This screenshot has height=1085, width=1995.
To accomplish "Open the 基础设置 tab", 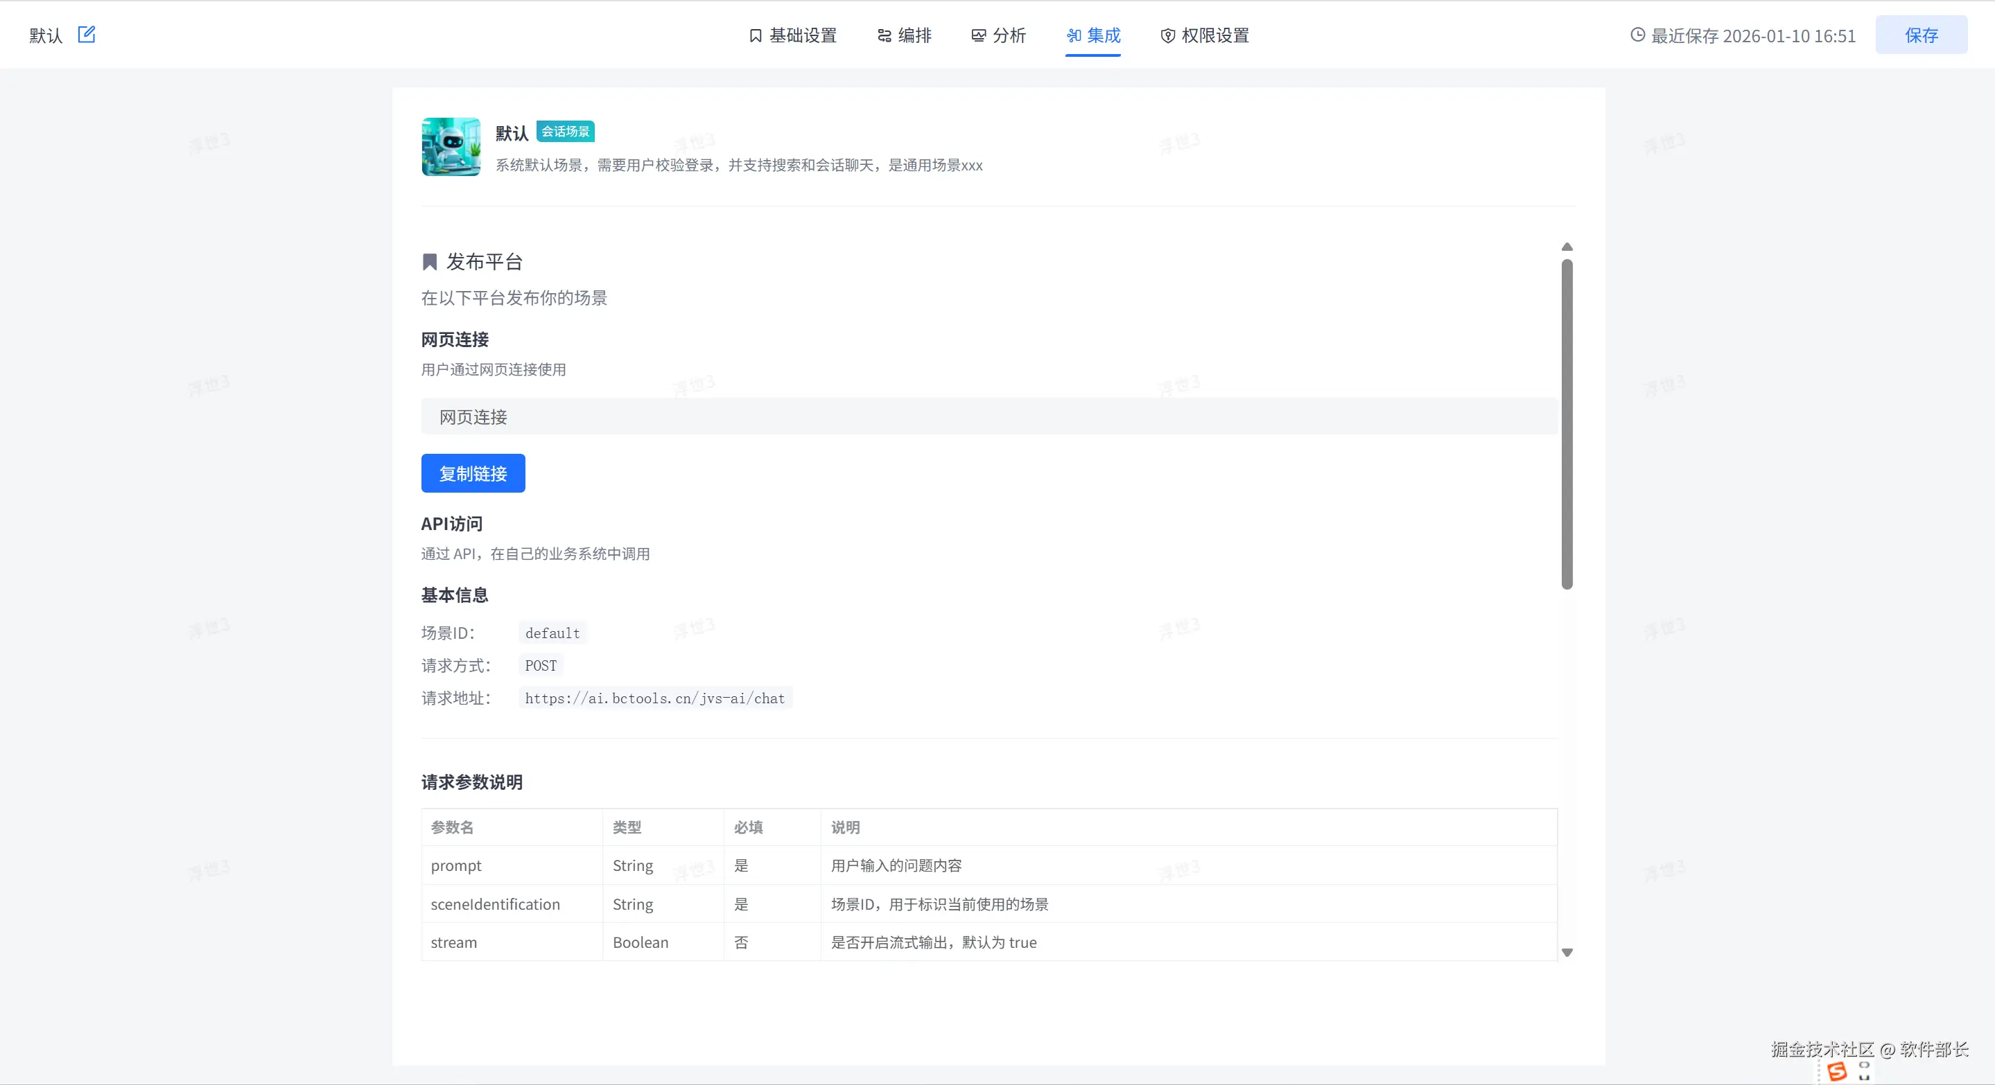I will [x=793, y=35].
